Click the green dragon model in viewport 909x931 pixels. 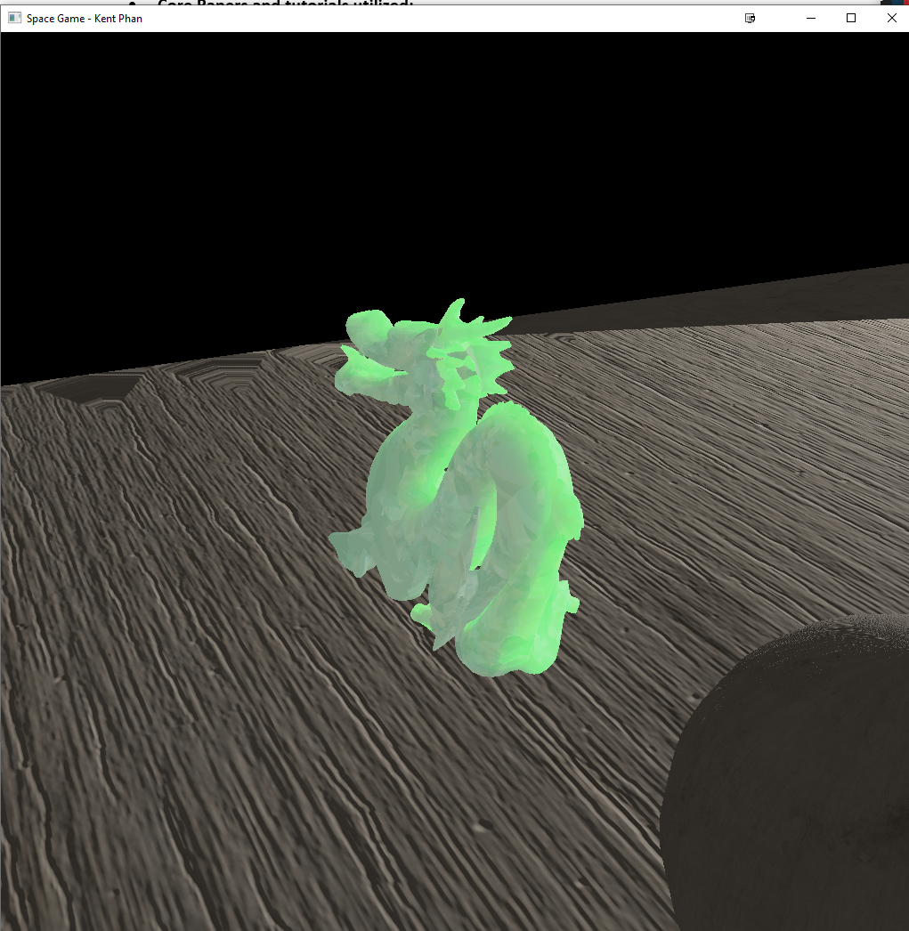[x=456, y=487]
